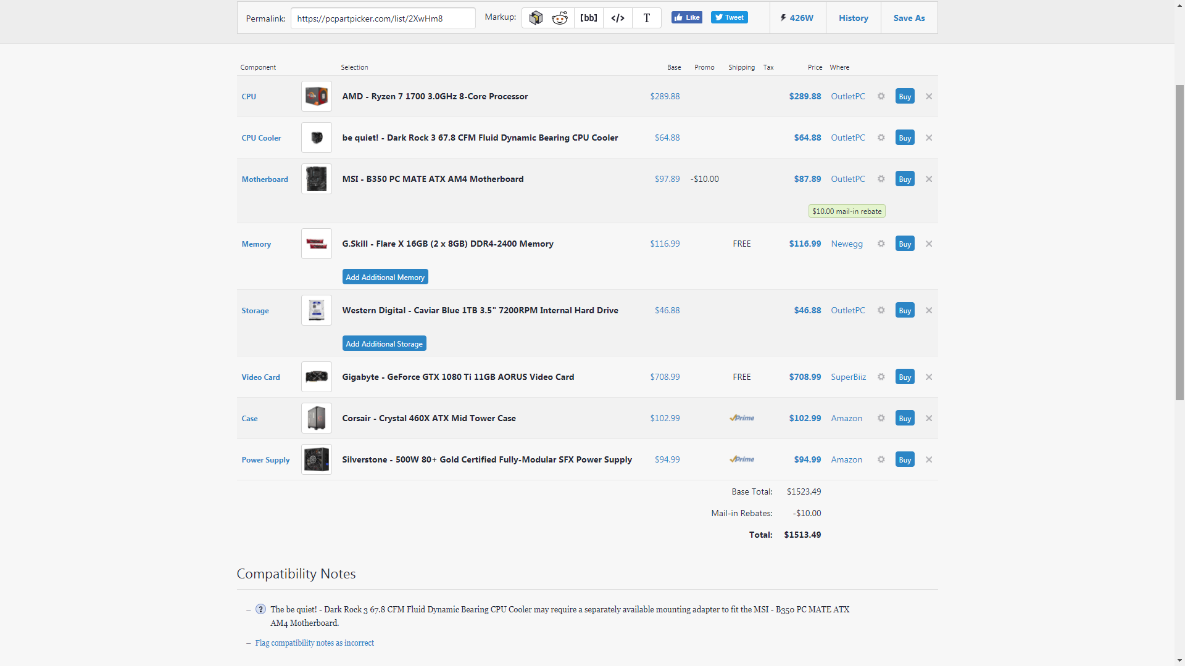Image resolution: width=1185 pixels, height=666 pixels.
Task: Open gear settings for the CPU row
Action: tap(881, 96)
